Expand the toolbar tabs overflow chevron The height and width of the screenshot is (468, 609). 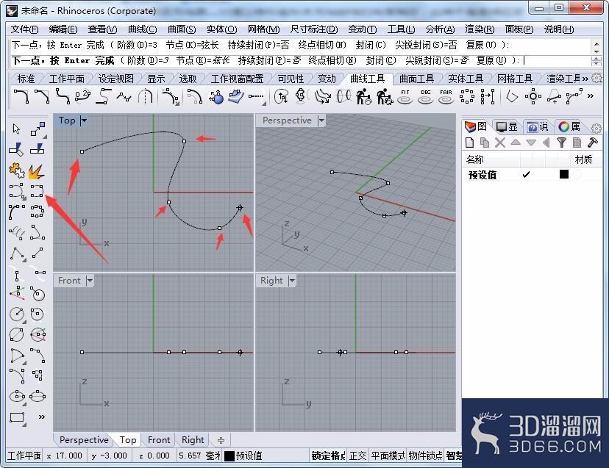(x=585, y=79)
